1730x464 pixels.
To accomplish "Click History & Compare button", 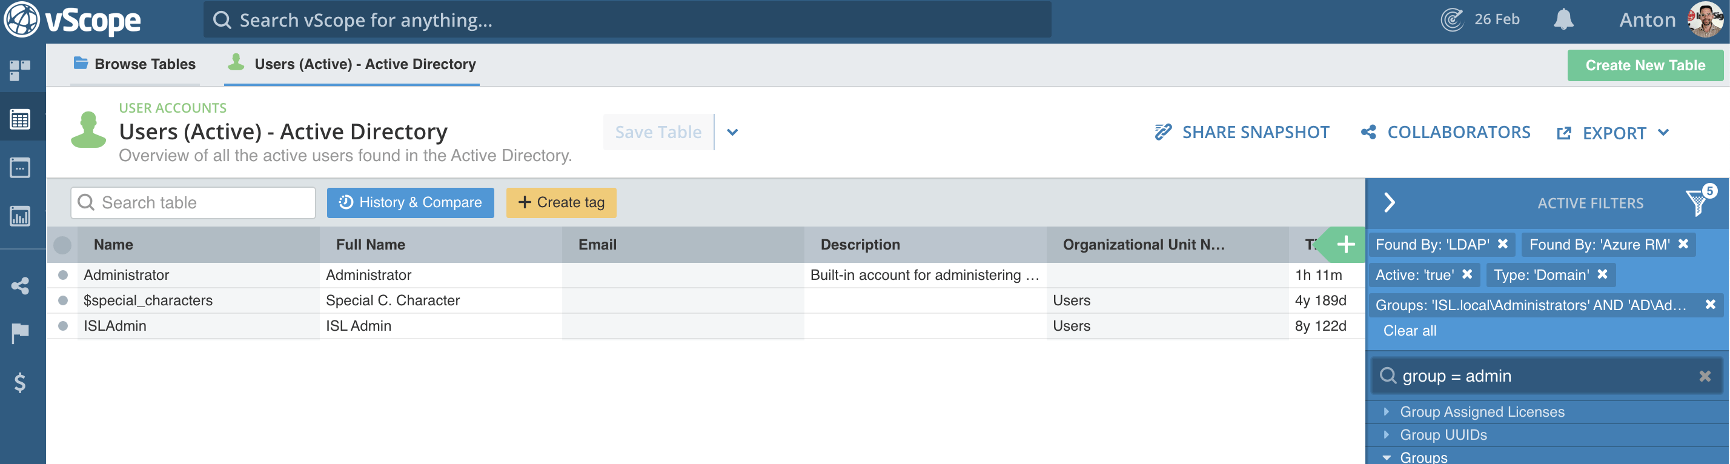I will [410, 202].
